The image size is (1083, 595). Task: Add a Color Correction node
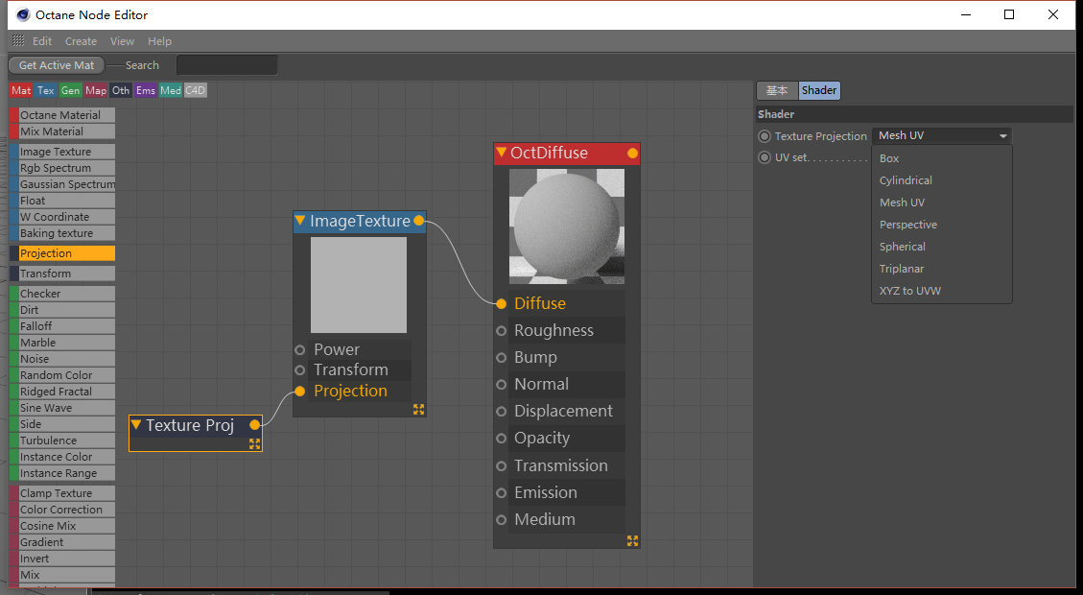point(62,510)
